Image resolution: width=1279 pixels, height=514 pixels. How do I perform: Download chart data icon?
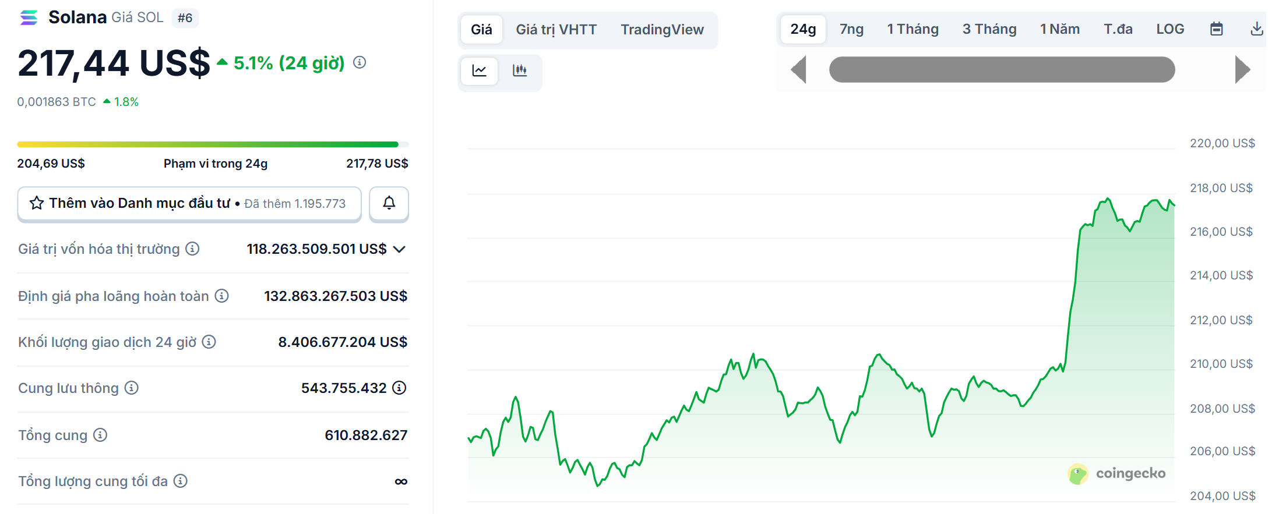click(1257, 29)
